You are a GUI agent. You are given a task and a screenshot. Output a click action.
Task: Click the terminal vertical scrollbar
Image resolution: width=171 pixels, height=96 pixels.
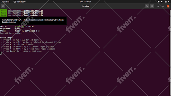[x=170, y=53]
